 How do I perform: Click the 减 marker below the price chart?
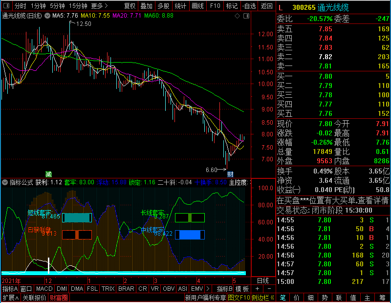click(48, 174)
